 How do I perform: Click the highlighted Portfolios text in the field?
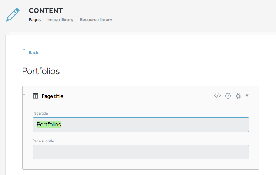[x=49, y=125]
